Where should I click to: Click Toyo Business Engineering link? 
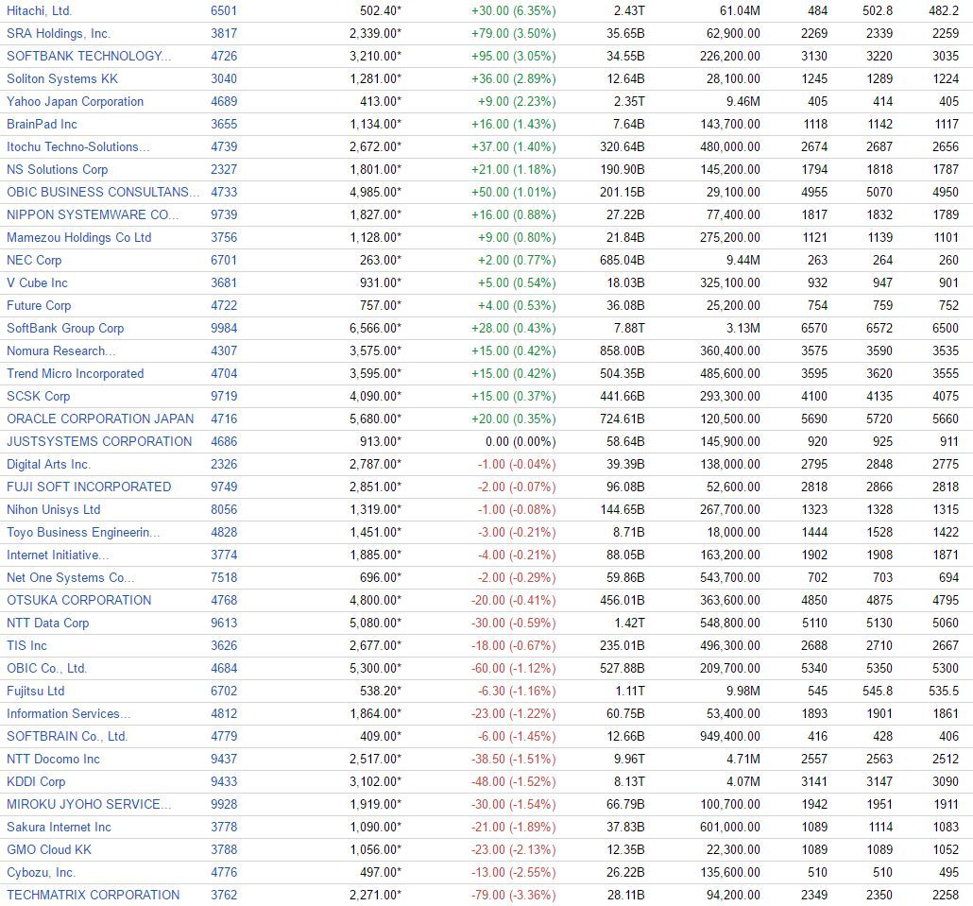[83, 533]
